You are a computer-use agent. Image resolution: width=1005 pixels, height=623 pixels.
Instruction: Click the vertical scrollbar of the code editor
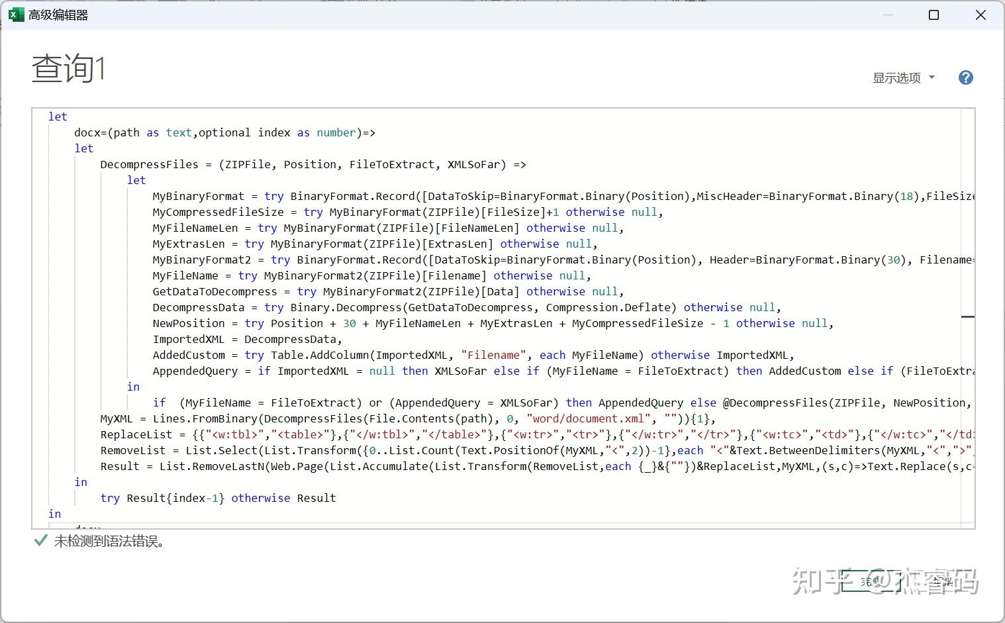[x=969, y=316]
